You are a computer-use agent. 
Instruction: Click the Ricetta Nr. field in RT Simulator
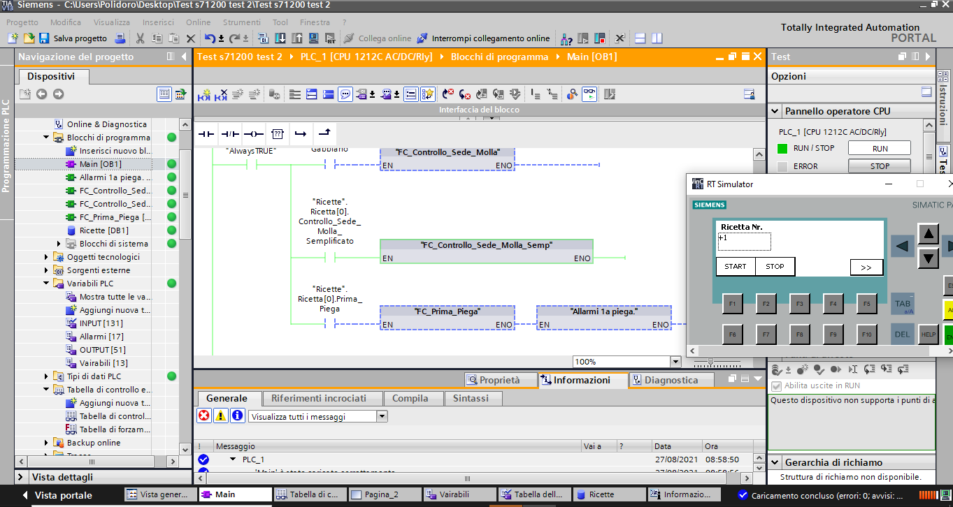click(744, 241)
